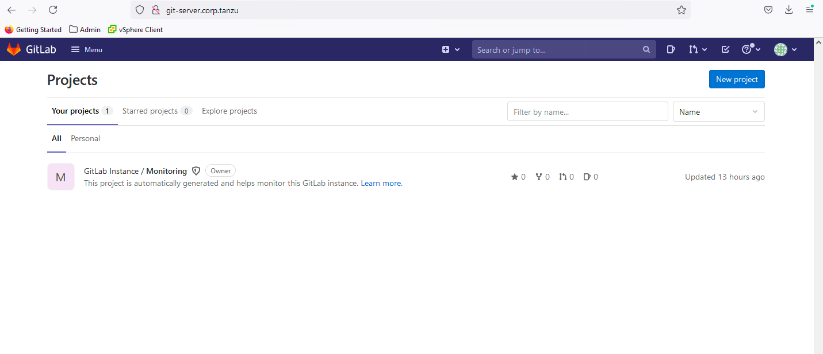Open the Help question mark menu
This screenshot has width=823, height=354.
(751, 50)
